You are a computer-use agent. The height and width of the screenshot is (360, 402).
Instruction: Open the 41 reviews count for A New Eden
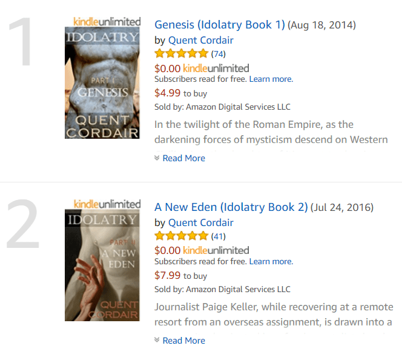(x=218, y=236)
